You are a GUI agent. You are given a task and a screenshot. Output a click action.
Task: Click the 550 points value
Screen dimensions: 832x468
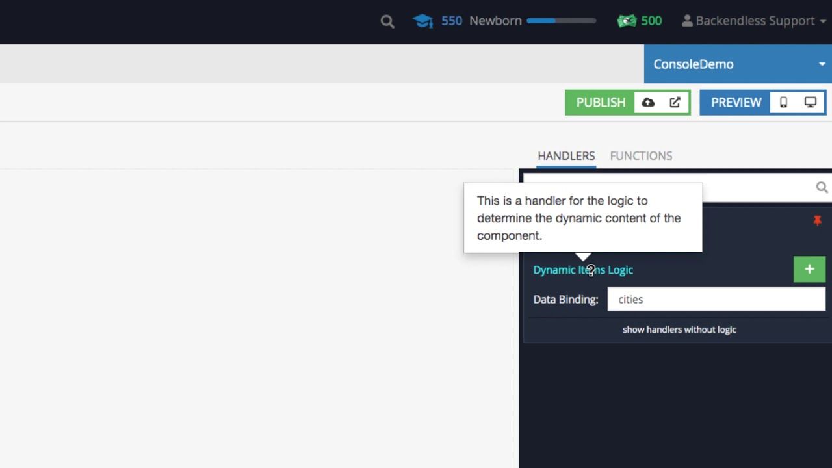[452, 21]
